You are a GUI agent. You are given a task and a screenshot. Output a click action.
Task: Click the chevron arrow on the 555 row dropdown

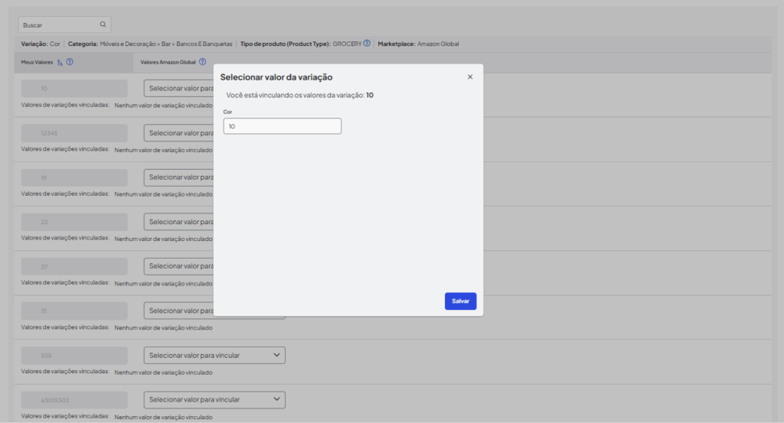pyautogui.click(x=276, y=355)
